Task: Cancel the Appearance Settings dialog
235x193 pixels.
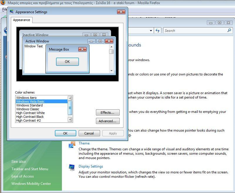Action: point(89,133)
